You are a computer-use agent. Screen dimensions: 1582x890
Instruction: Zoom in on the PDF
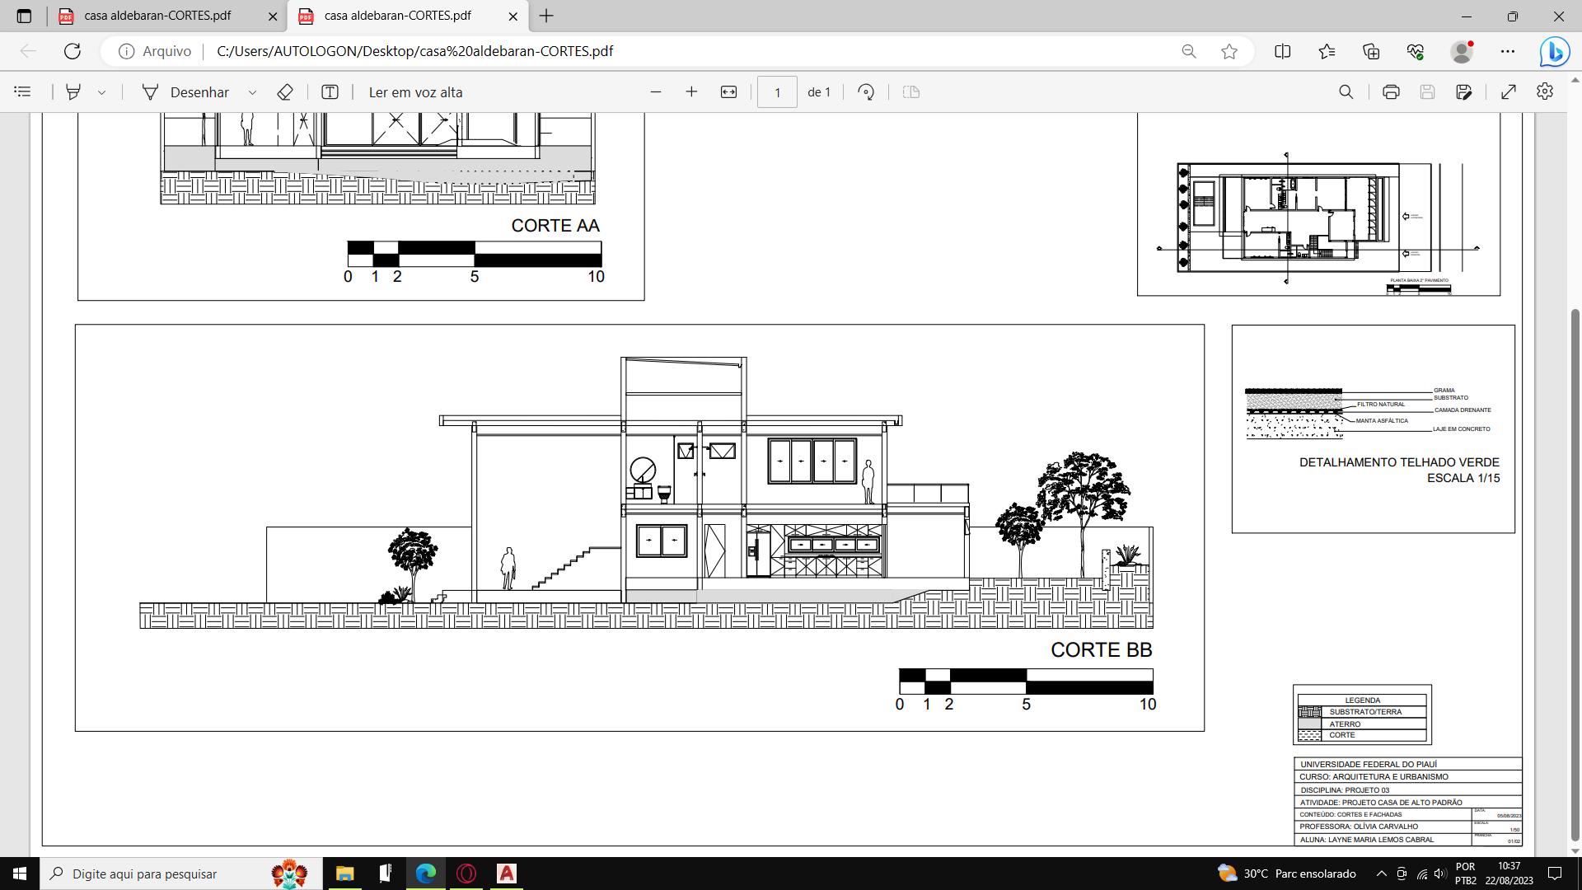[x=691, y=92]
